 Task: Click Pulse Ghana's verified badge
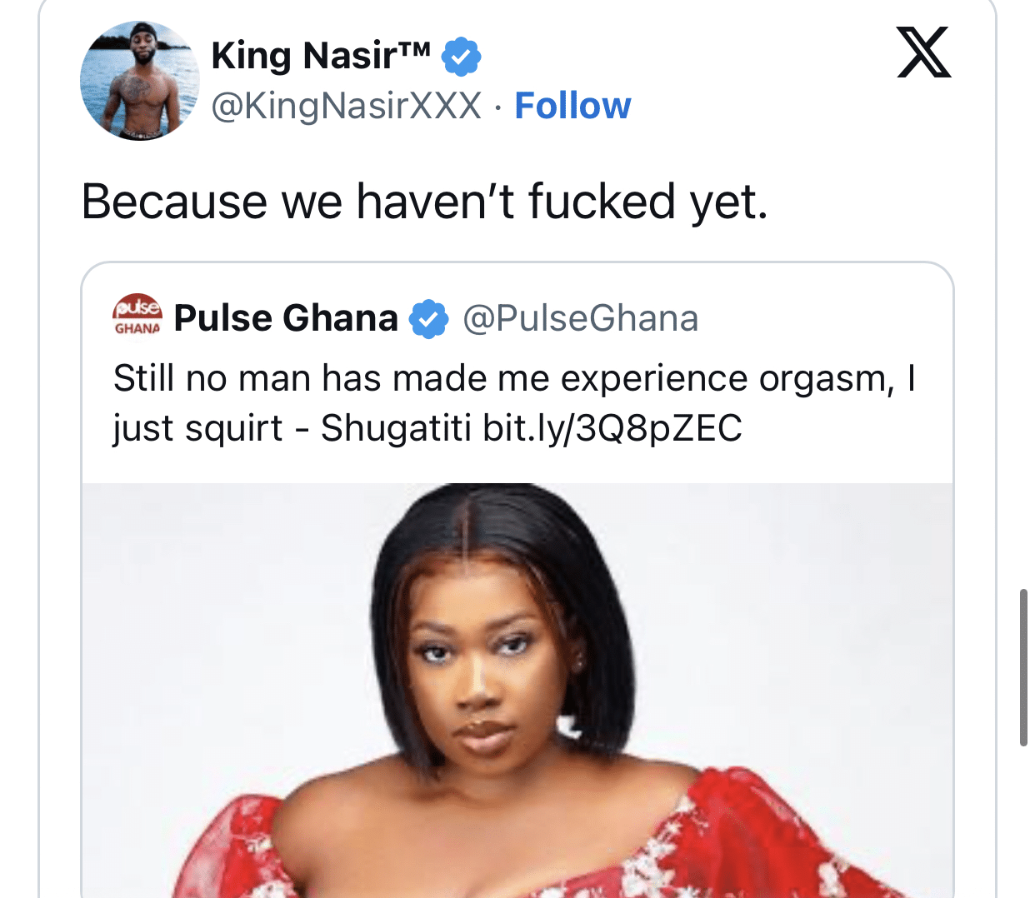click(428, 318)
